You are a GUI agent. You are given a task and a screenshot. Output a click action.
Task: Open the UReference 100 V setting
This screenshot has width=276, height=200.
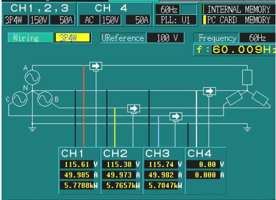point(165,38)
